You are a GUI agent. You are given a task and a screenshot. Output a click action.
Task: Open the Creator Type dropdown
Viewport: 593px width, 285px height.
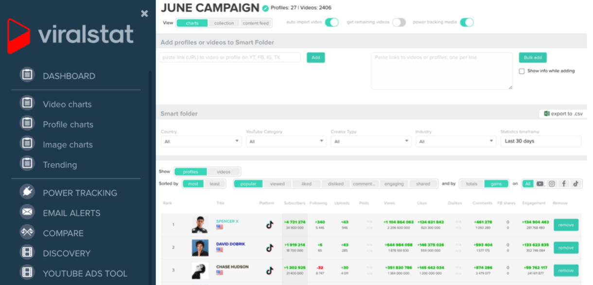coord(370,142)
